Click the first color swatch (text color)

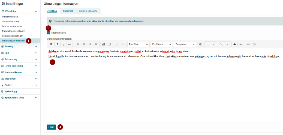click(207, 44)
